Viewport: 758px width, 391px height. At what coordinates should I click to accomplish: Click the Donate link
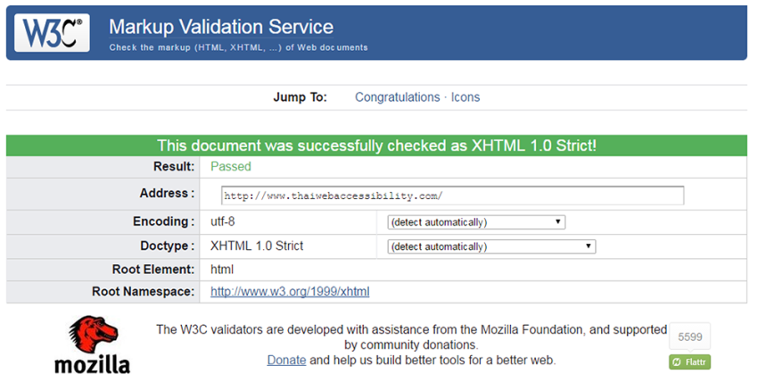click(286, 361)
